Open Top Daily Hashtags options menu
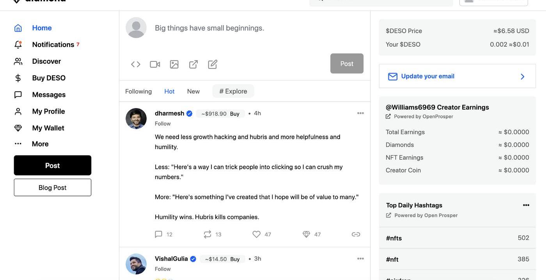Viewport: 546px width, 280px height. pyautogui.click(x=526, y=205)
